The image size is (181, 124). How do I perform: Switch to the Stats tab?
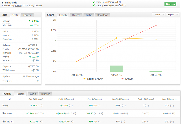[x=15, y=15]
